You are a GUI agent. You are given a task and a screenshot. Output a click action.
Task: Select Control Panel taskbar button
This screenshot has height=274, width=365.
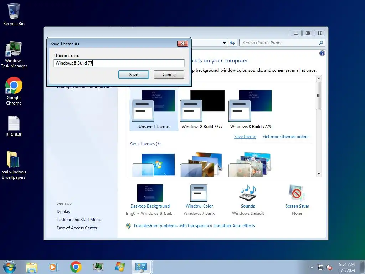tap(142, 267)
